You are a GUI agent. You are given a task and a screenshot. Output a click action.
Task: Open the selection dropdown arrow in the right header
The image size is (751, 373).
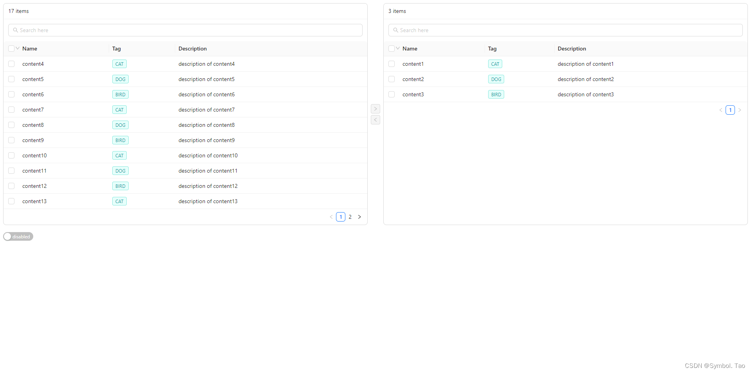click(398, 48)
